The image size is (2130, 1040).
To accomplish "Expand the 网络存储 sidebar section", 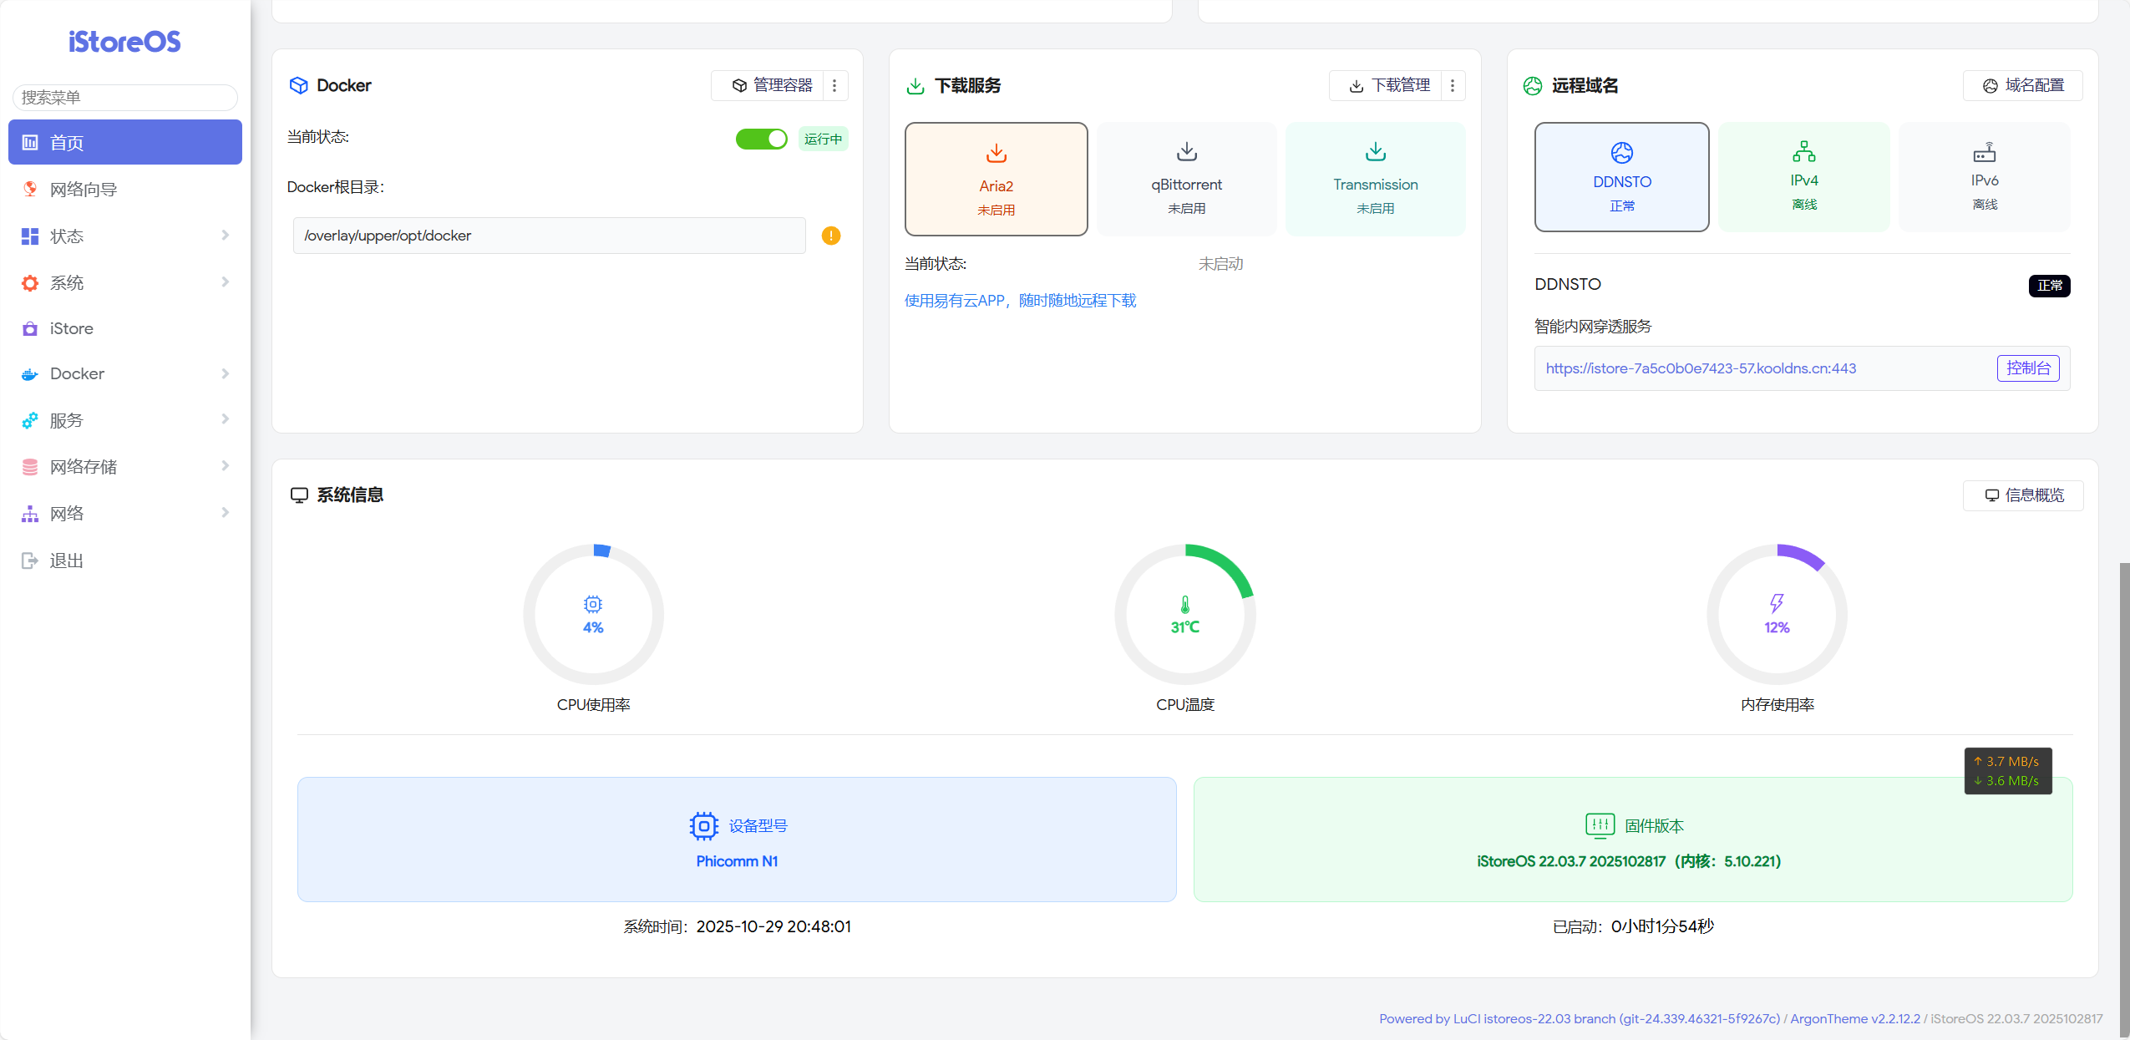I will point(125,467).
